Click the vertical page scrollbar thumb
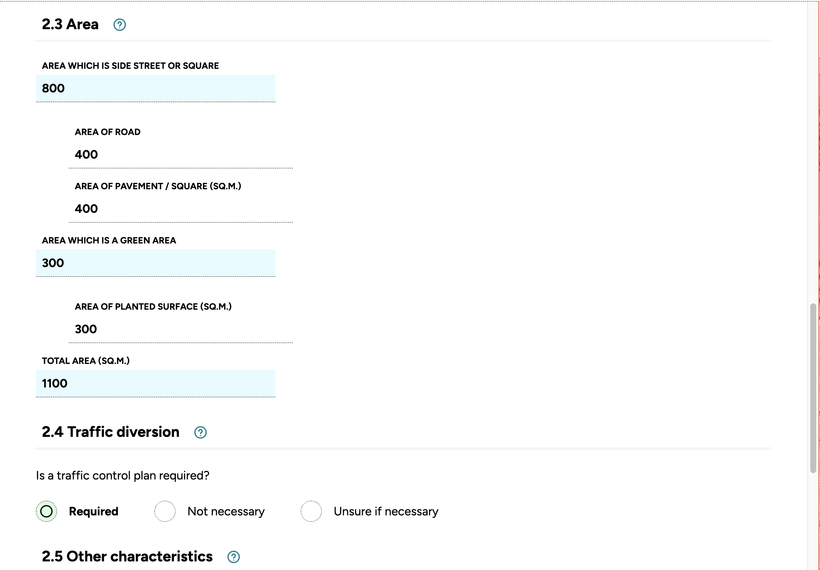 813,388
